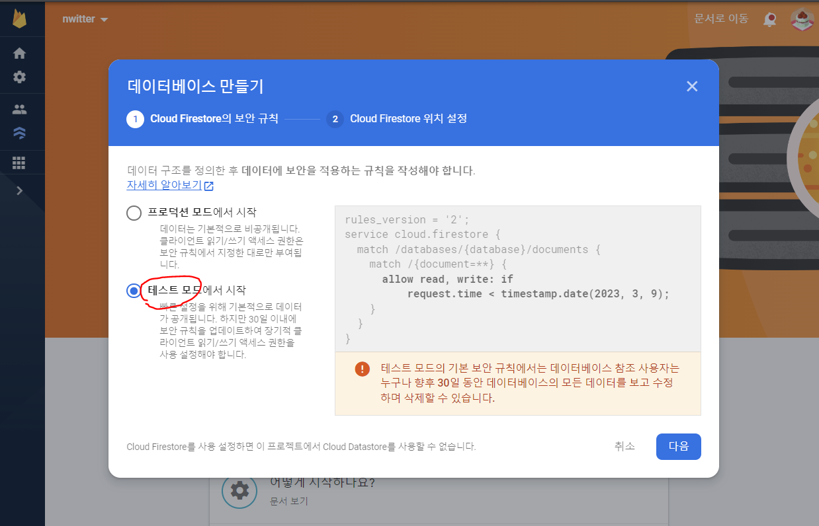The width and height of the screenshot is (819, 526).
Task: Click the orange warning exclamation icon
Action: [x=362, y=369]
